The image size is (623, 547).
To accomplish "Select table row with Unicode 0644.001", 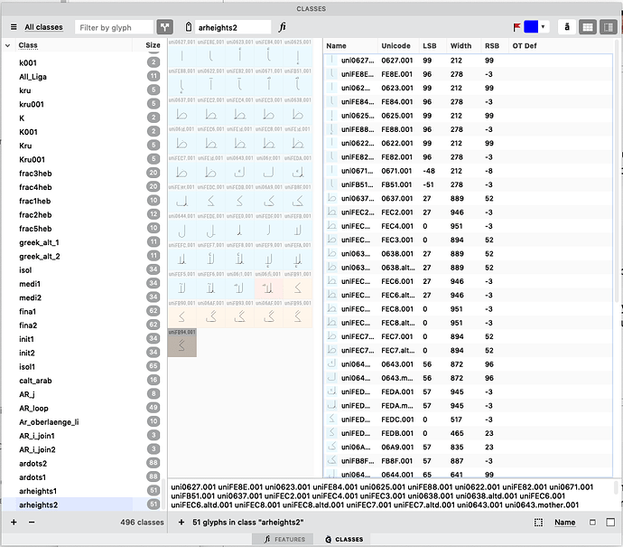I will [468, 474].
